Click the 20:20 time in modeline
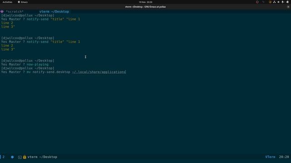291x163 pixels. 284,157
